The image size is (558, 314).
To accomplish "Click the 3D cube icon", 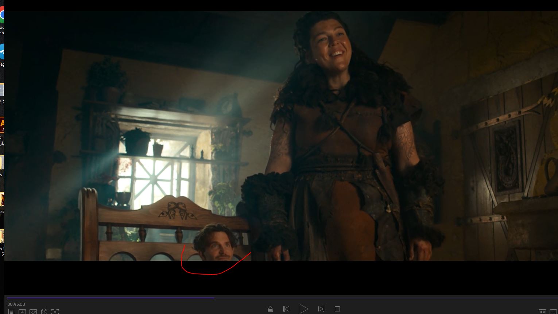I will 44,311.
